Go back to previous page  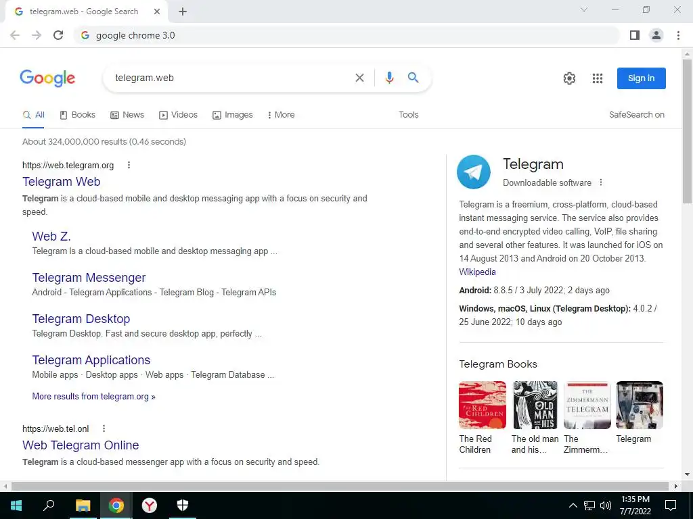click(x=15, y=35)
